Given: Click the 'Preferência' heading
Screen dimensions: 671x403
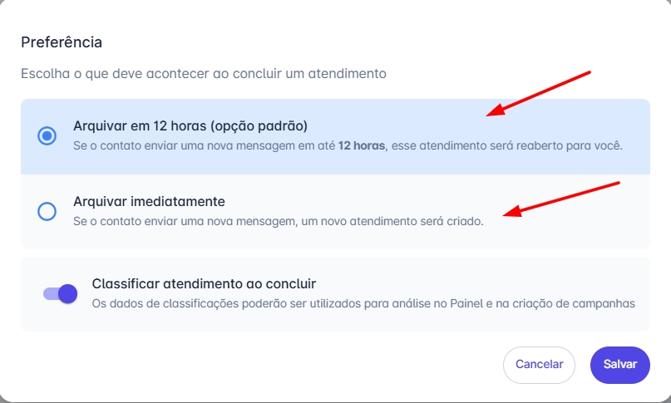Looking at the screenshot, I should pos(61,42).
